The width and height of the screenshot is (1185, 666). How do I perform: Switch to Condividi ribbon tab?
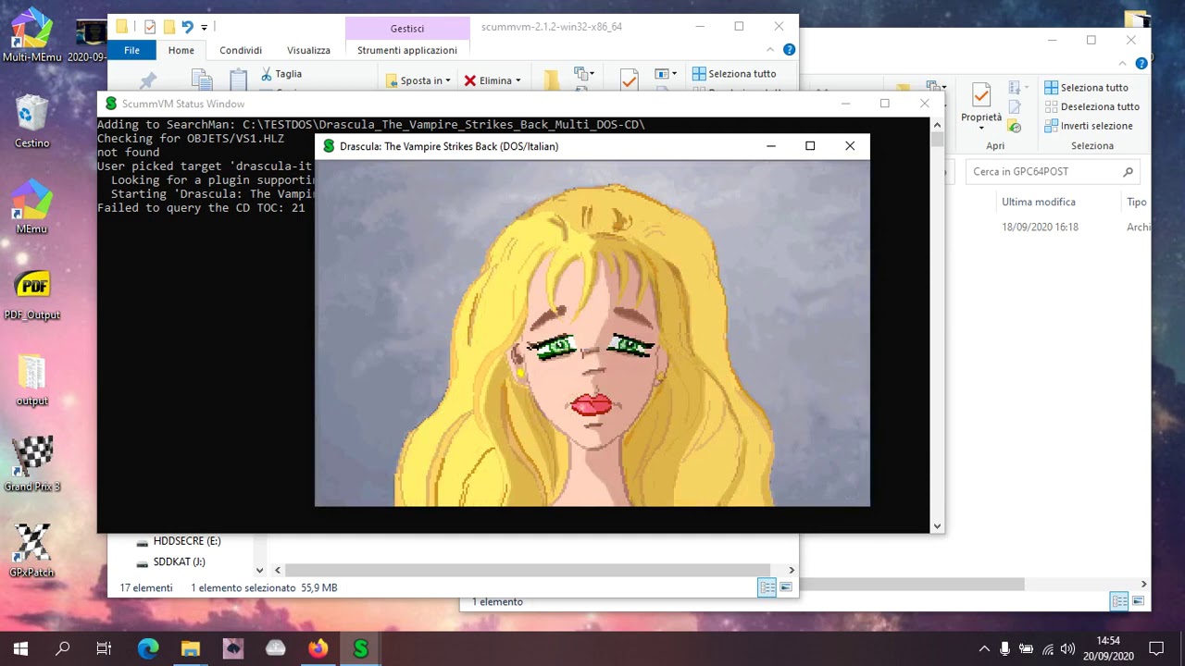[x=241, y=50]
